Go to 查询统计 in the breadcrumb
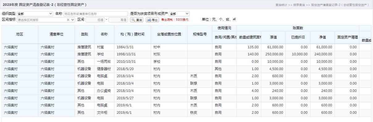The height and width of the screenshot is (122, 373). [281, 5]
